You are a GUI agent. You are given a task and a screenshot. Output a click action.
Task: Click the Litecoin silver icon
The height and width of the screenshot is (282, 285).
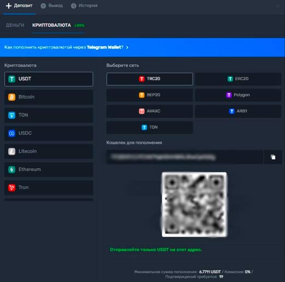(11, 151)
